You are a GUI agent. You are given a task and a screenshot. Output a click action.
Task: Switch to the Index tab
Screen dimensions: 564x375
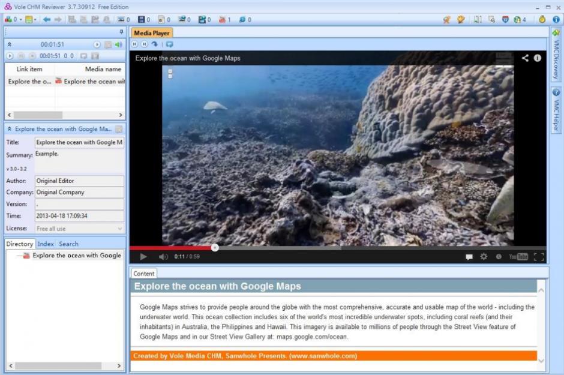[46, 244]
